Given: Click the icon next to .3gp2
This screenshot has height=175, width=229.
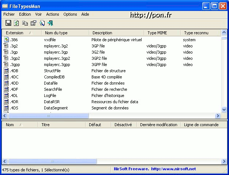Looking at the screenshot, I should coord(6,58).
